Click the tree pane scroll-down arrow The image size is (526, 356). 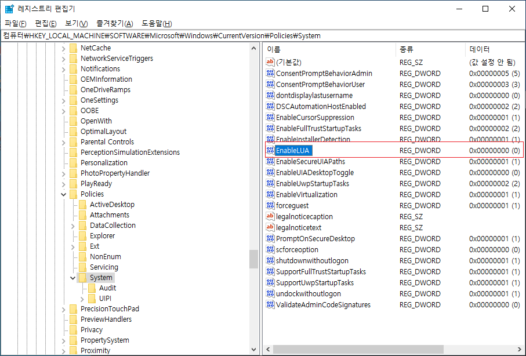coord(253,350)
